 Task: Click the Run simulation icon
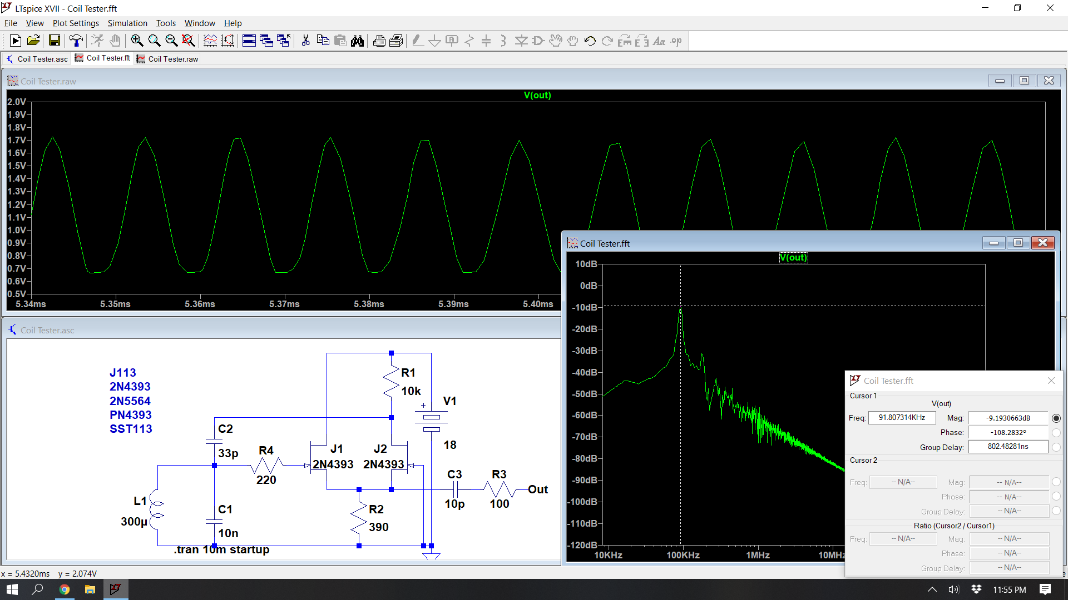tap(16, 41)
